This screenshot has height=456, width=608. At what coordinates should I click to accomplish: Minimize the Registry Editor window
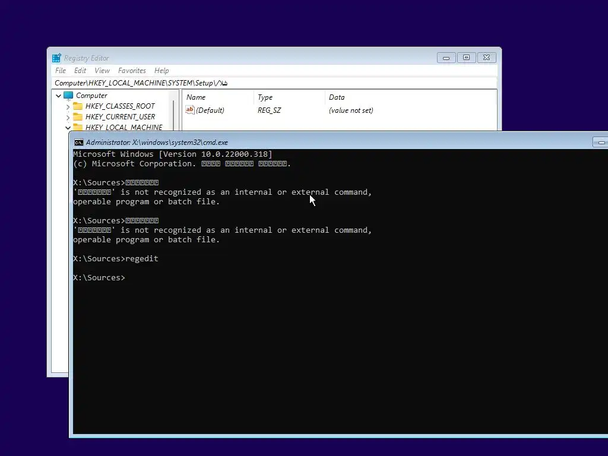(x=446, y=58)
